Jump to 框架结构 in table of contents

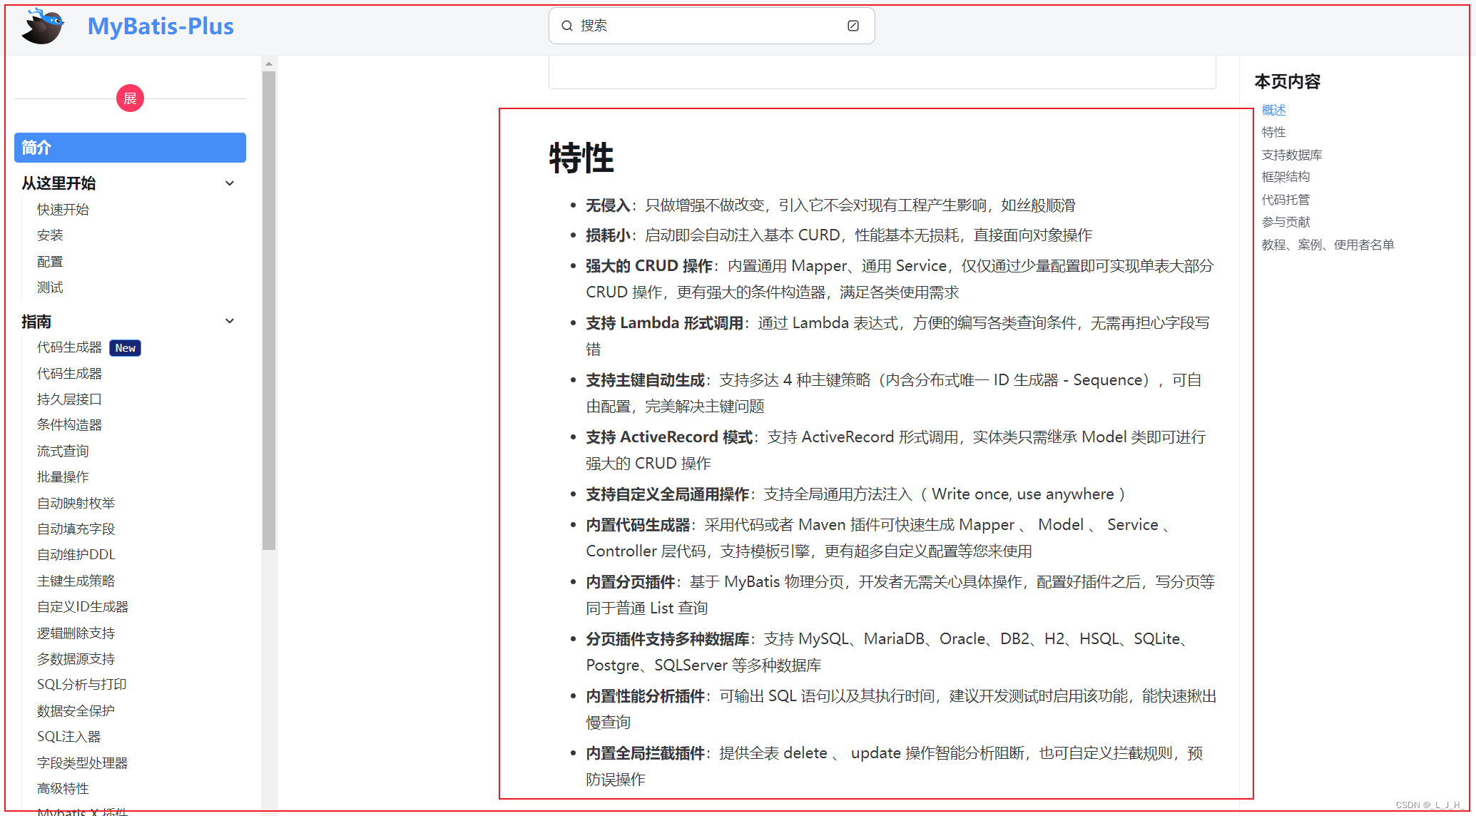point(1286,177)
